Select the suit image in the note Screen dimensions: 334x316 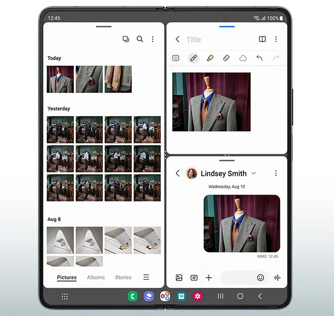tap(211, 102)
